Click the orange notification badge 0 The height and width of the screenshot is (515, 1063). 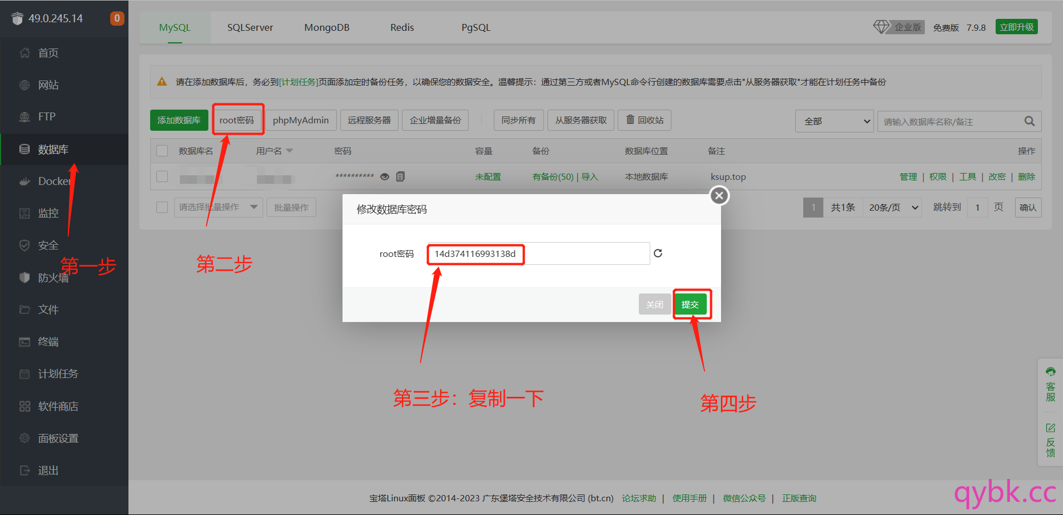point(117,18)
